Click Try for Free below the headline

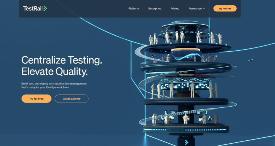click(37, 99)
